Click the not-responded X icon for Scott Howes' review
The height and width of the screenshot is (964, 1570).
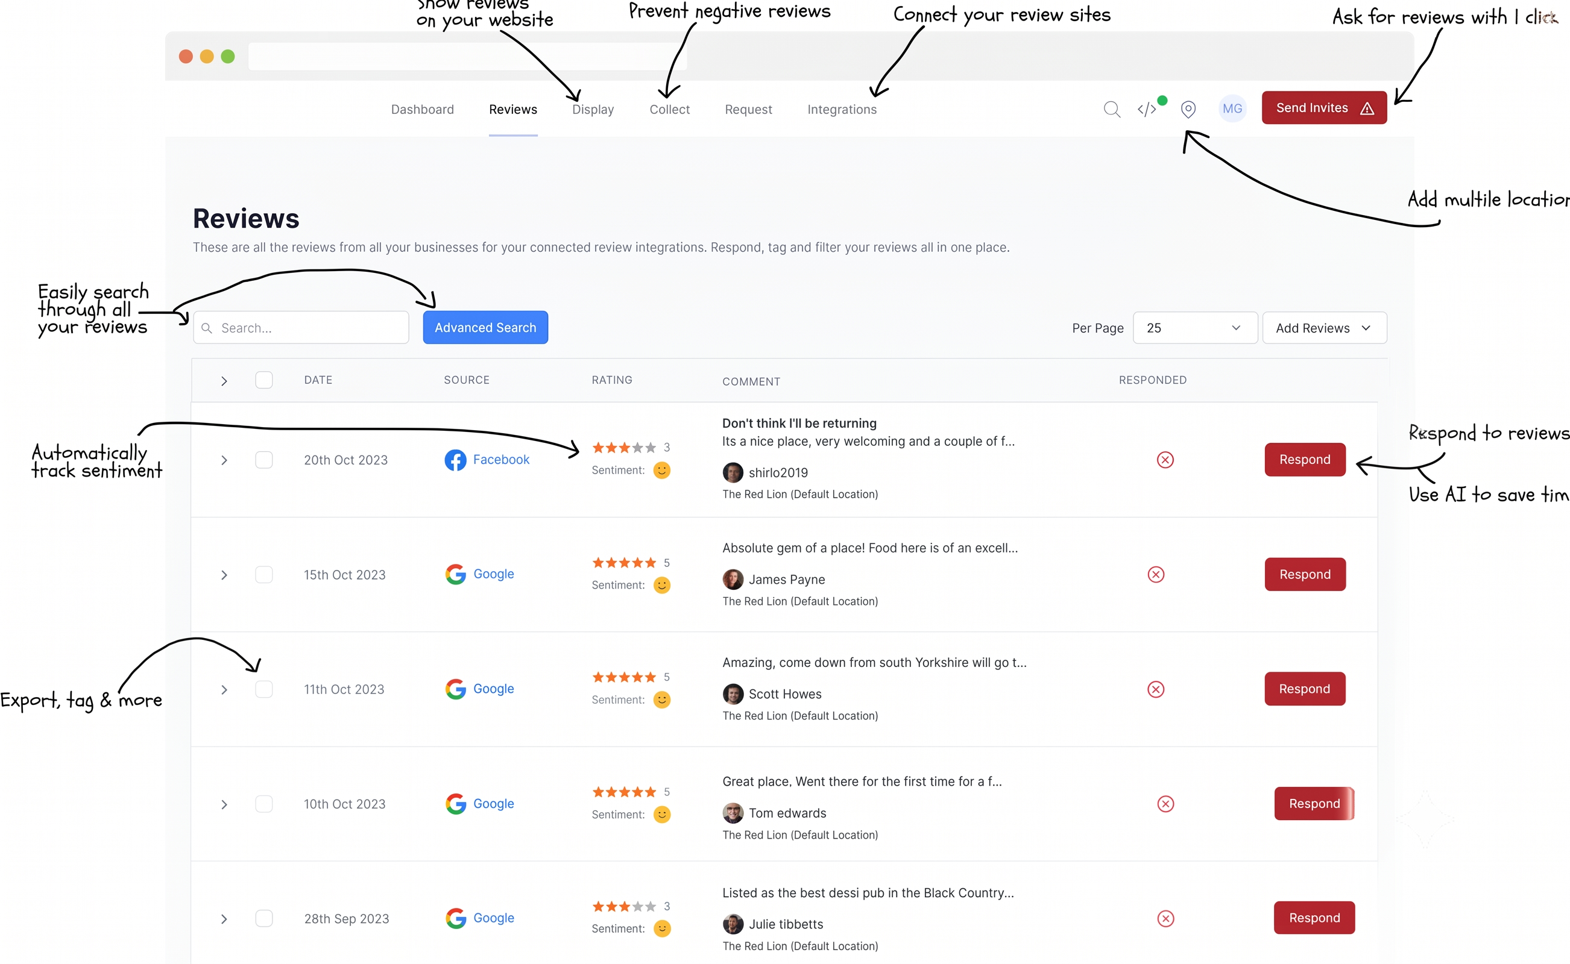pyautogui.click(x=1155, y=689)
